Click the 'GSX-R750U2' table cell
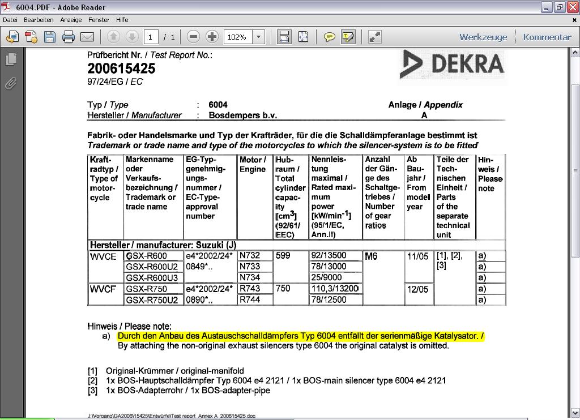 point(152,300)
